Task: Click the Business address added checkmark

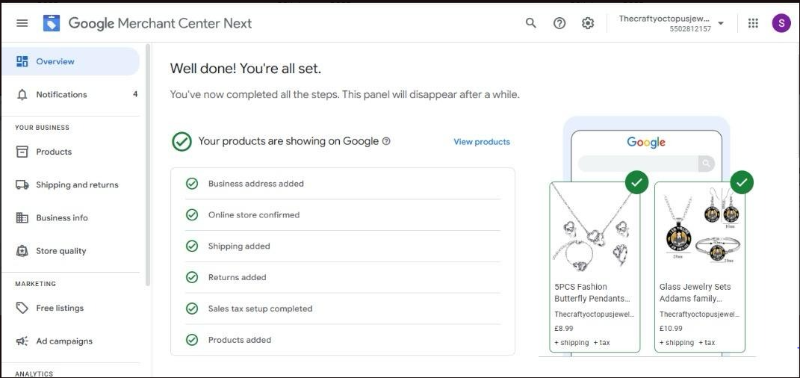Action: pos(192,184)
